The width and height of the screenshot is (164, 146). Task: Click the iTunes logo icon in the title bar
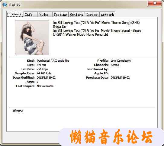pyautogui.click(x=5, y=5)
